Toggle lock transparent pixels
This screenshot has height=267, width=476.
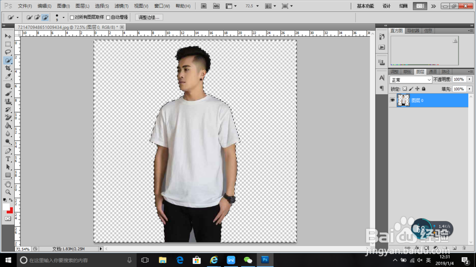tap(405, 89)
